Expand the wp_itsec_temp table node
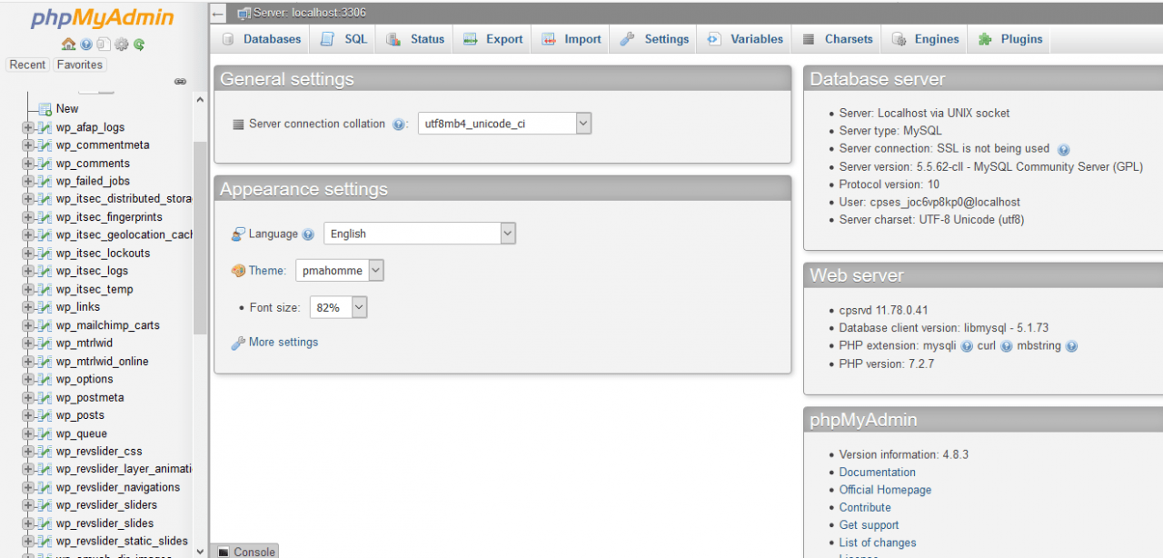The width and height of the screenshot is (1163, 558). tap(27, 289)
